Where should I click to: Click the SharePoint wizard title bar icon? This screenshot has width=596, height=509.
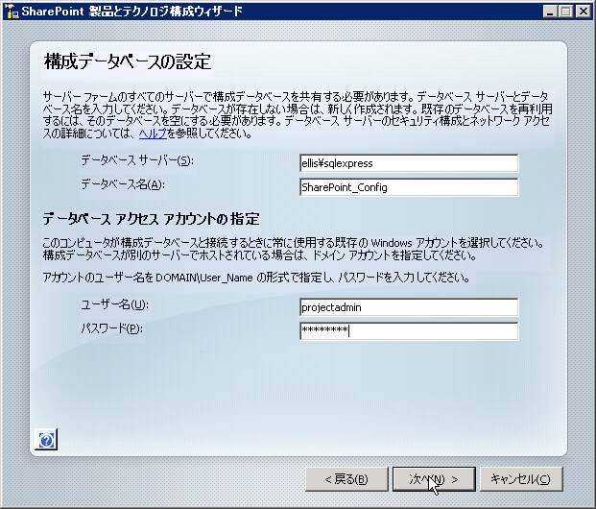12,11
